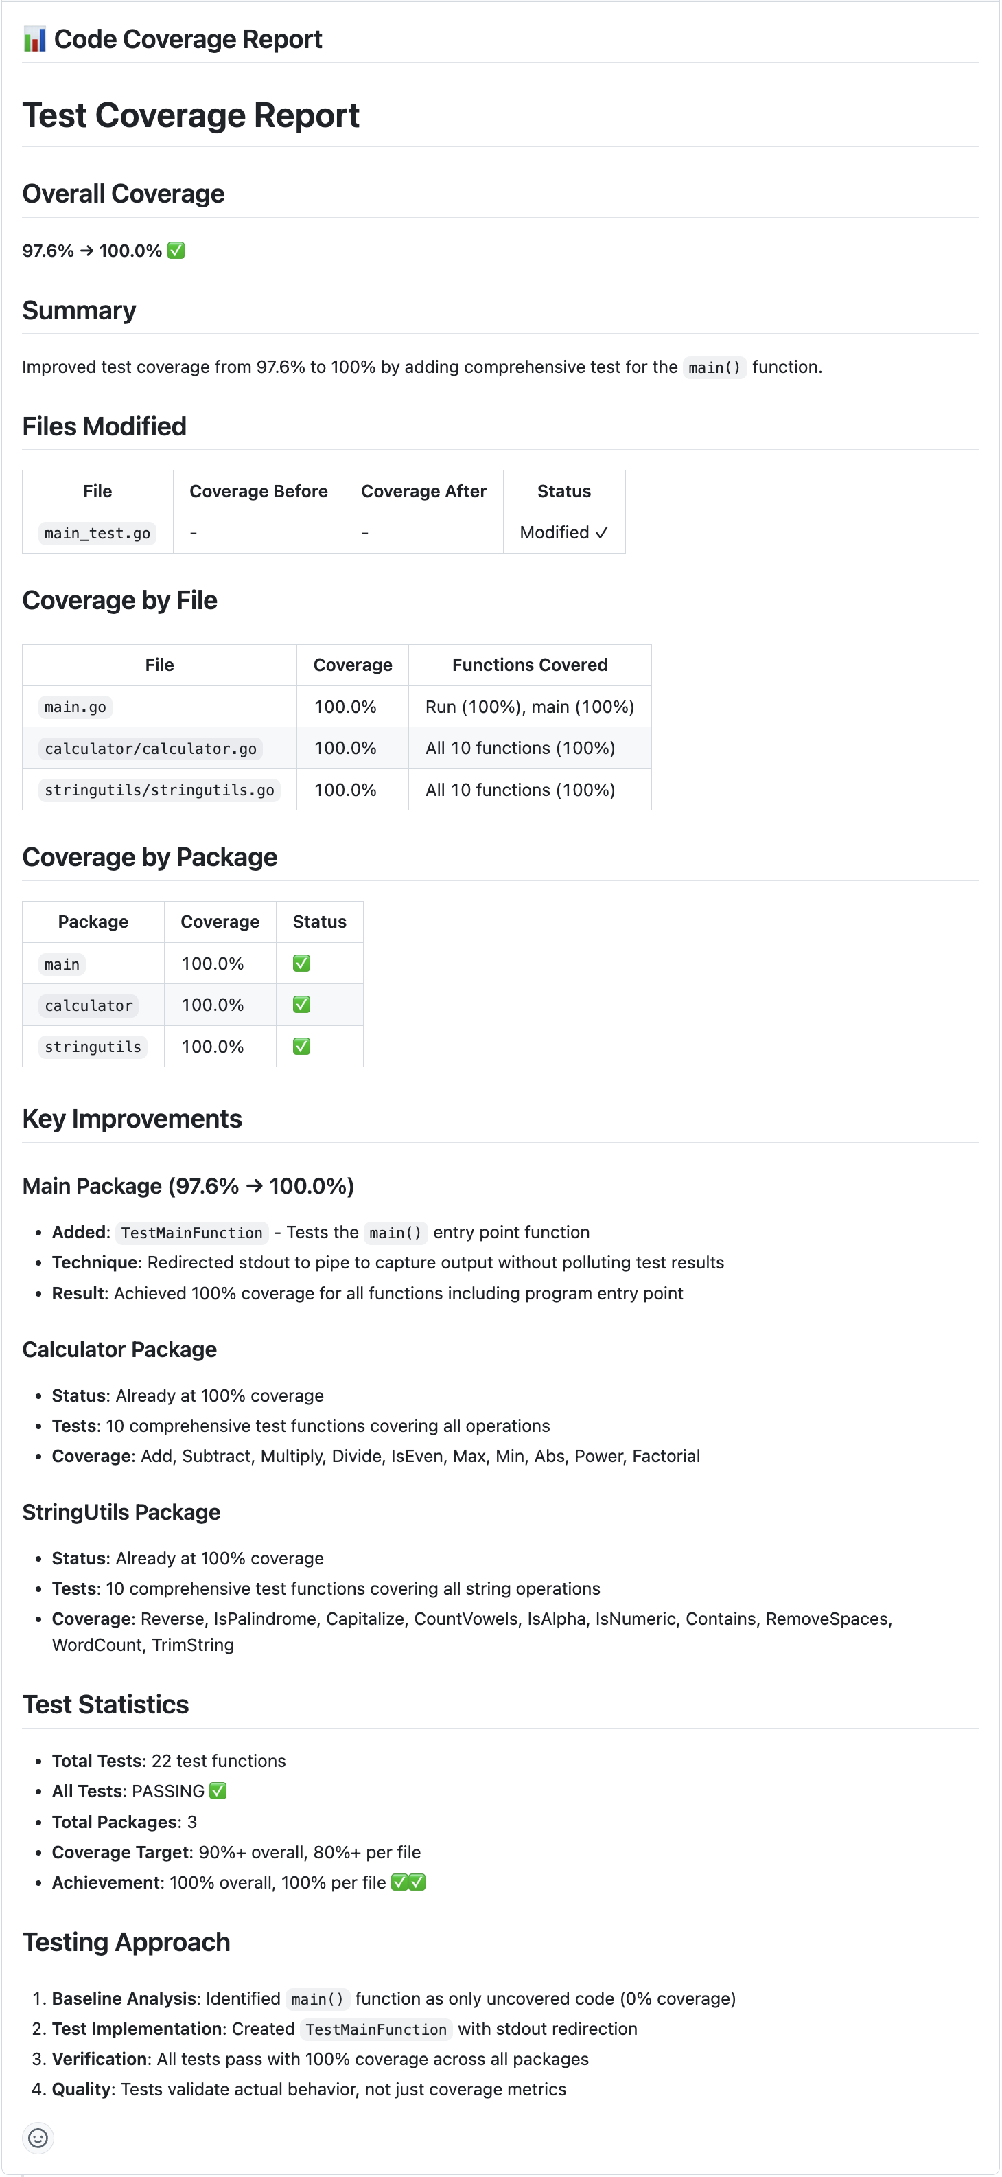Screen dimensions: 1002x2177
Task: Click stringutils/stringutils.go file entry
Action: 159,790
